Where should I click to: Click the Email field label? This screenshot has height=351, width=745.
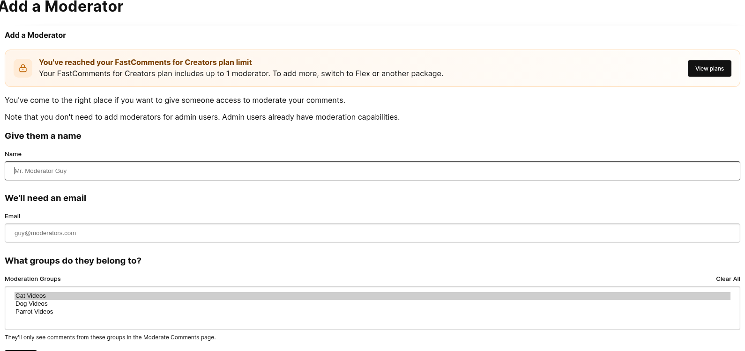13,216
